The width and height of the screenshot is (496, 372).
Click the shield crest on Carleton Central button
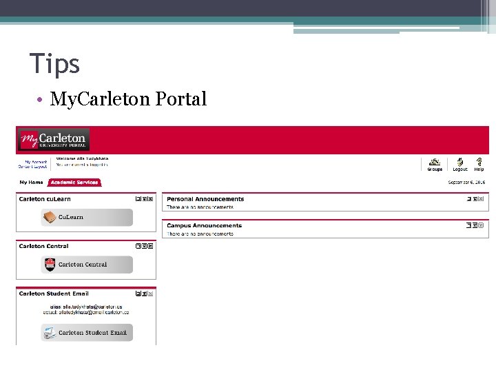[50, 265]
